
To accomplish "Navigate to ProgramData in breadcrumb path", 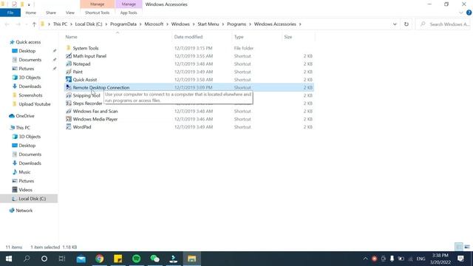I will click(123, 24).
